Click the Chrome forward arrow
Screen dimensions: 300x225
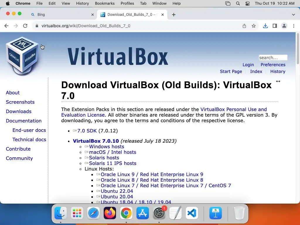[x=16, y=26]
